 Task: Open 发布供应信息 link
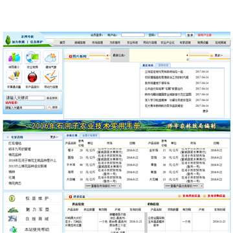point(191,196)
